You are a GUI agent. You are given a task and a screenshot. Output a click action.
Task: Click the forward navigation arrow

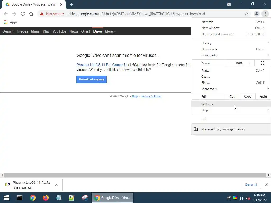point(14,14)
